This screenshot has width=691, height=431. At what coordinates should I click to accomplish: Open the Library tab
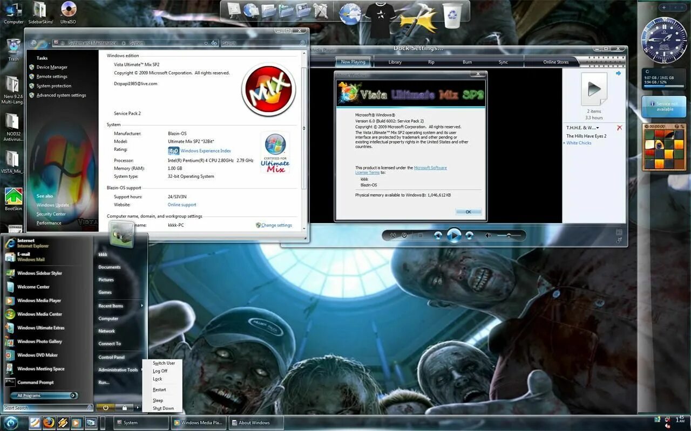(x=395, y=62)
